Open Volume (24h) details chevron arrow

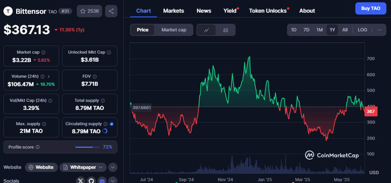tap(49, 77)
